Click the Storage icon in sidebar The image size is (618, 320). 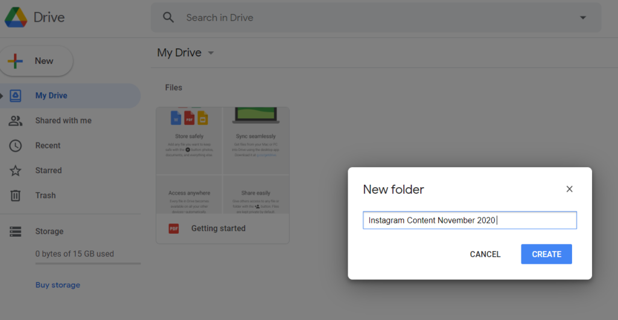16,231
